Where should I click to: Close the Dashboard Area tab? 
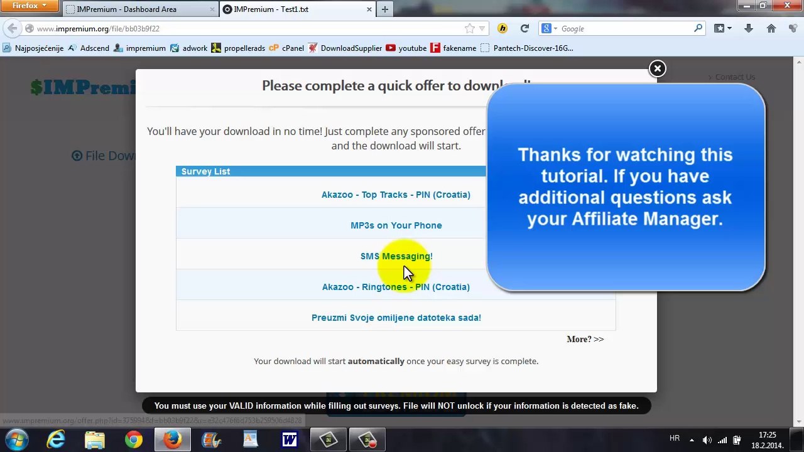pos(212,9)
